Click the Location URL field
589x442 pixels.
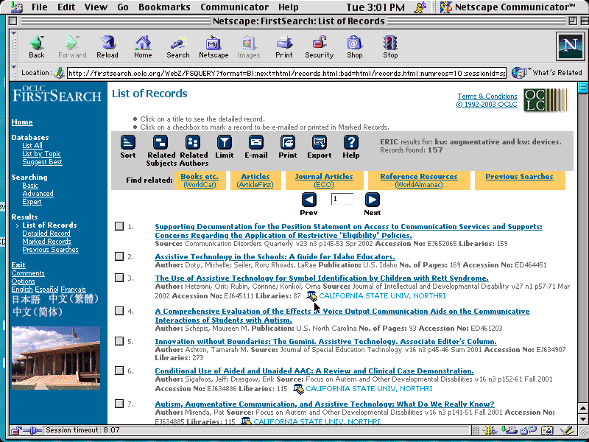[286, 73]
